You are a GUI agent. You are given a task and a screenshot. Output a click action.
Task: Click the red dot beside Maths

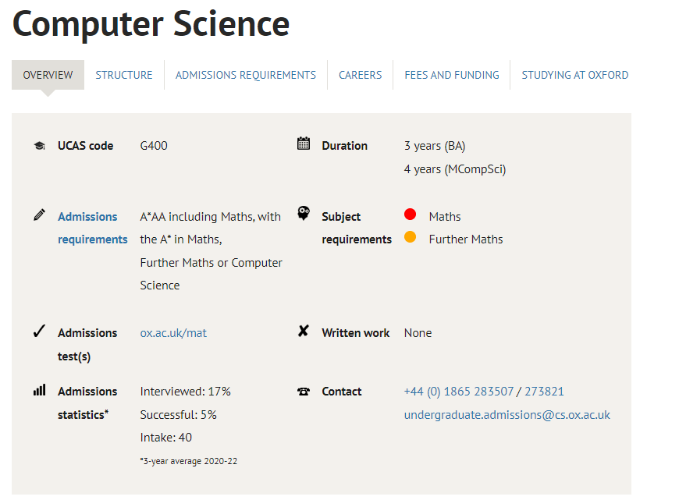pyautogui.click(x=411, y=215)
